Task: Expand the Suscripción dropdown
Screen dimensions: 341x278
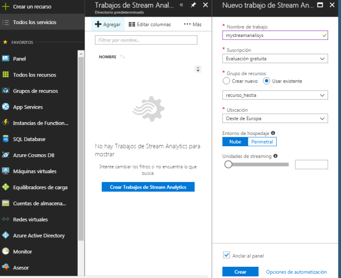Action: (x=275, y=59)
